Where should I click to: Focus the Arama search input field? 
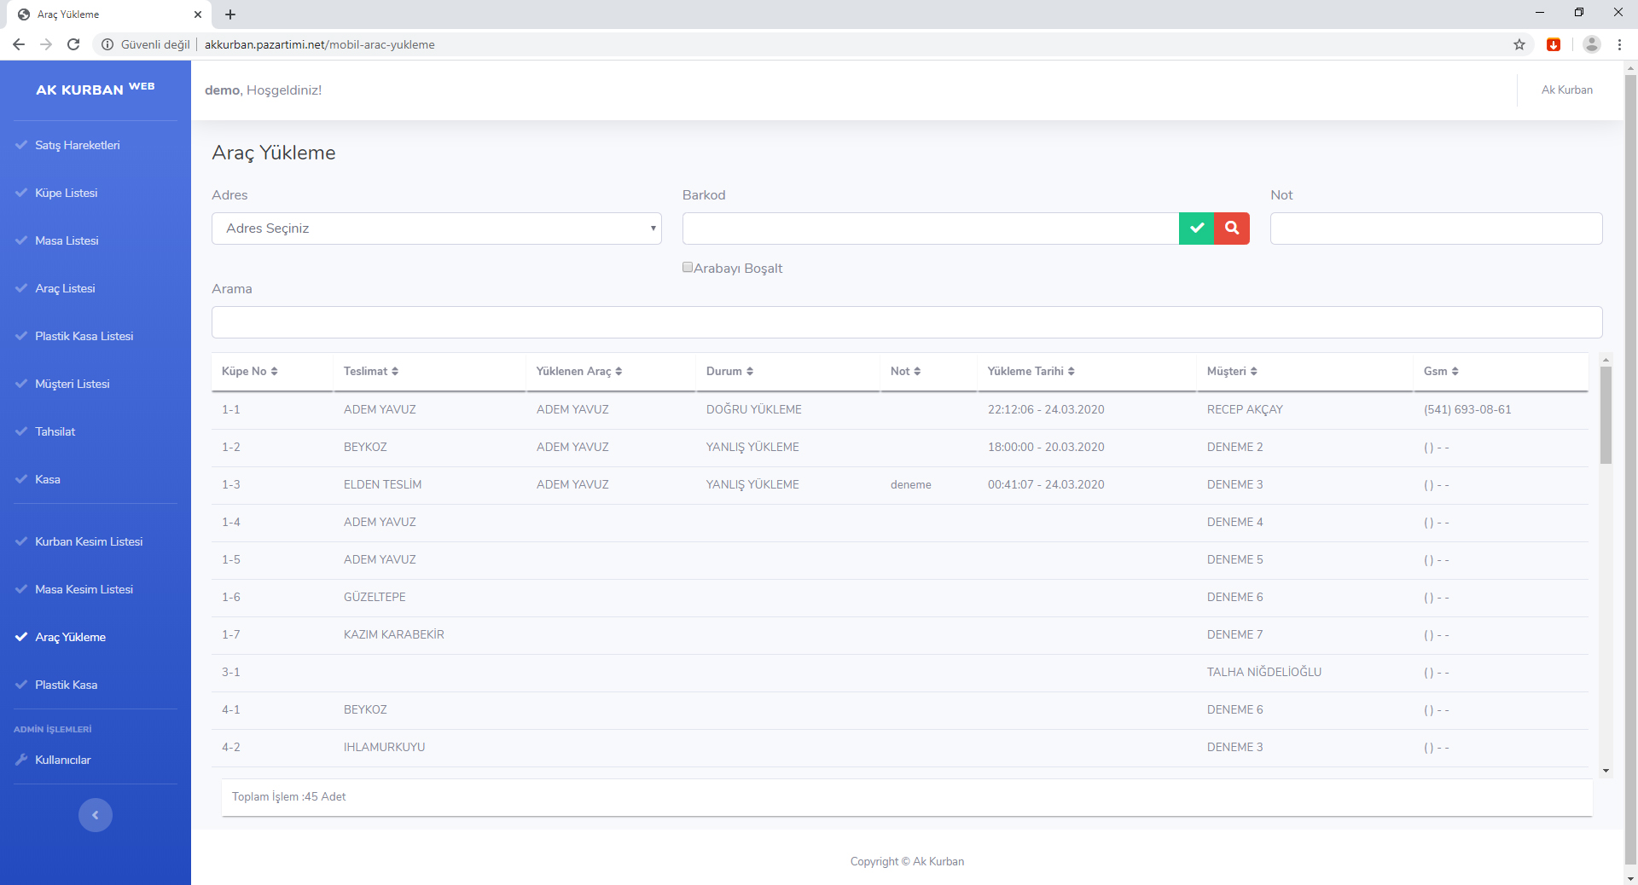click(906, 322)
